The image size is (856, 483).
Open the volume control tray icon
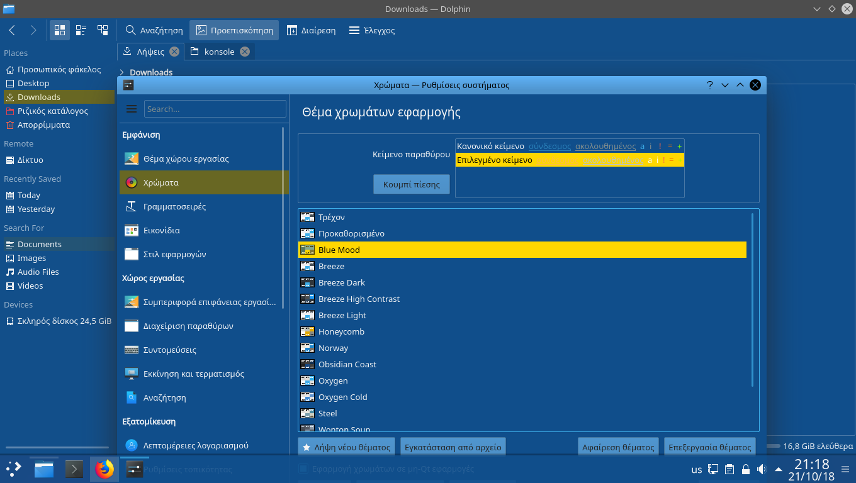pyautogui.click(x=762, y=469)
